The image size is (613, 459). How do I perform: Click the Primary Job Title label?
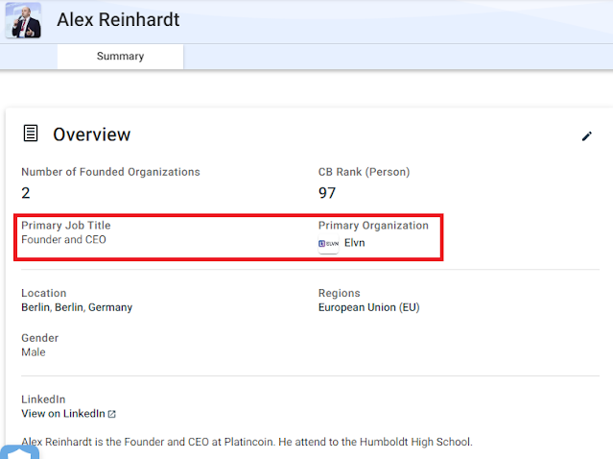coord(66,226)
